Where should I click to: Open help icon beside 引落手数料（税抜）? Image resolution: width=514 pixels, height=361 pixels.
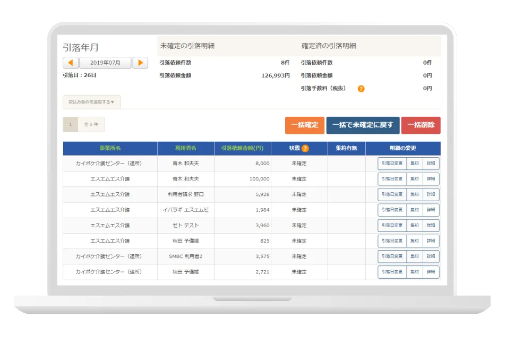coord(361,89)
